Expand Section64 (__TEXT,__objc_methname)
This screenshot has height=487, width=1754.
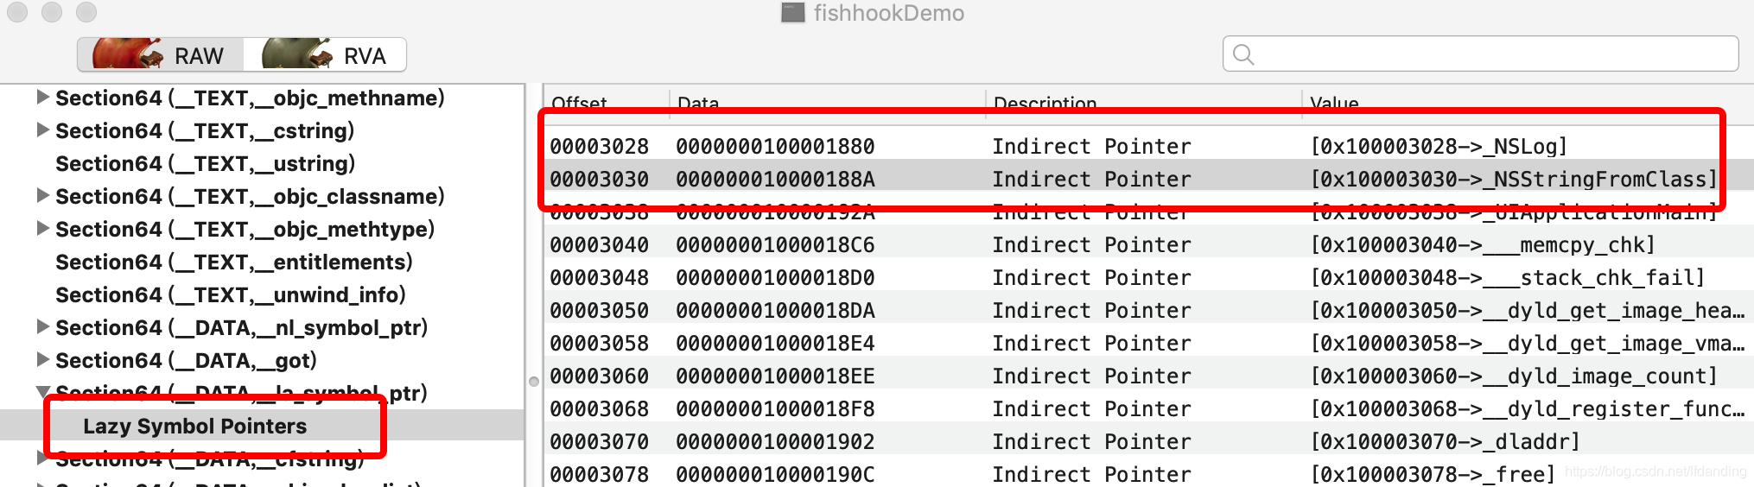coord(41,98)
